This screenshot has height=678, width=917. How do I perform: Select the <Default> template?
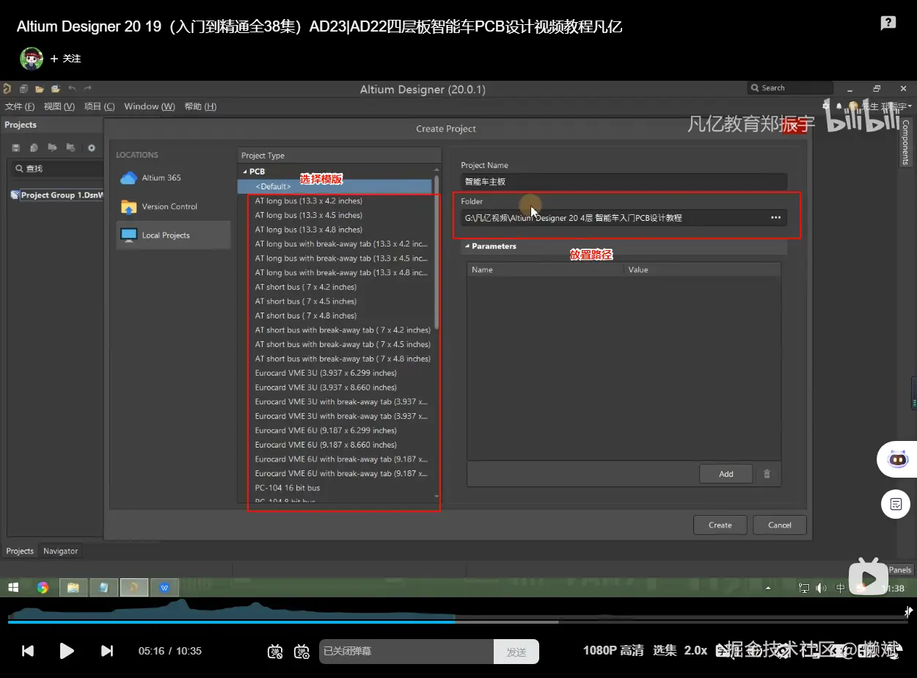point(335,186)
